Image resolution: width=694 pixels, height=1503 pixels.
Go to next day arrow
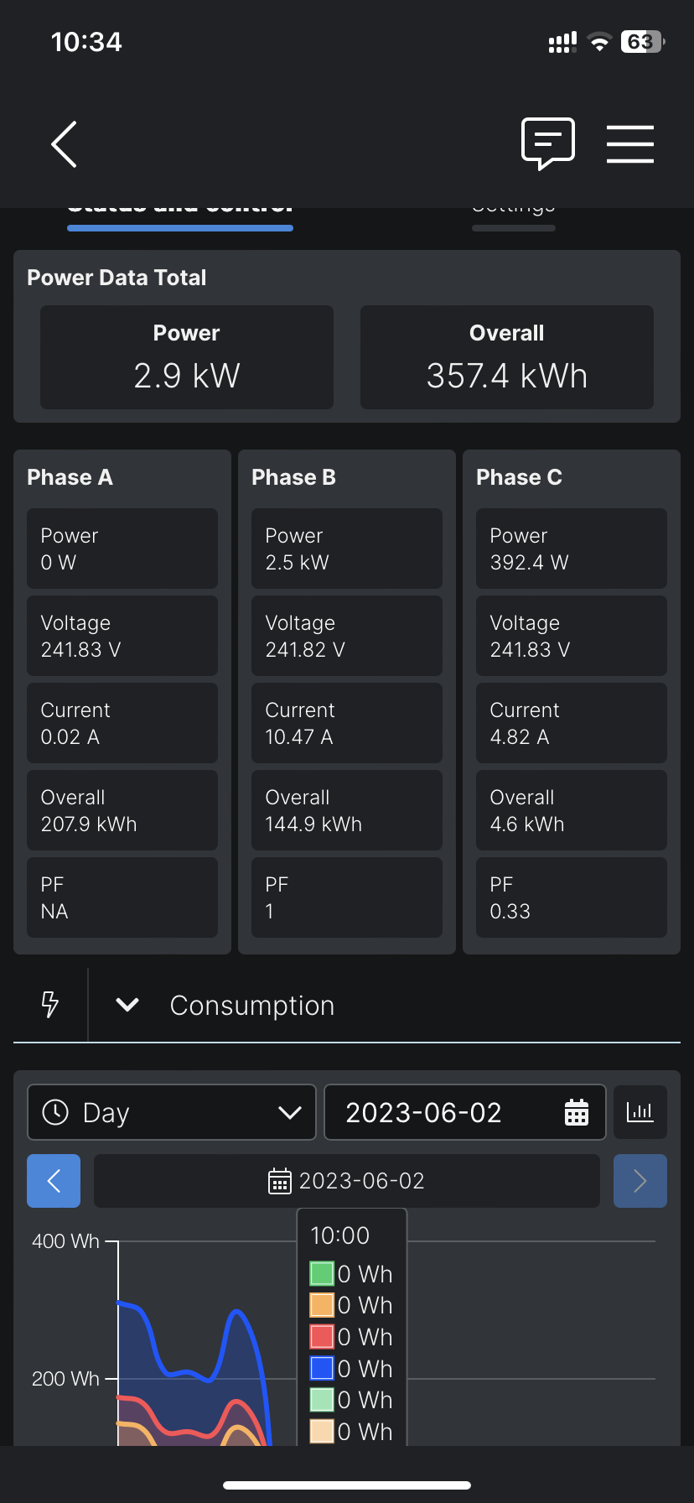point(640,1181)
